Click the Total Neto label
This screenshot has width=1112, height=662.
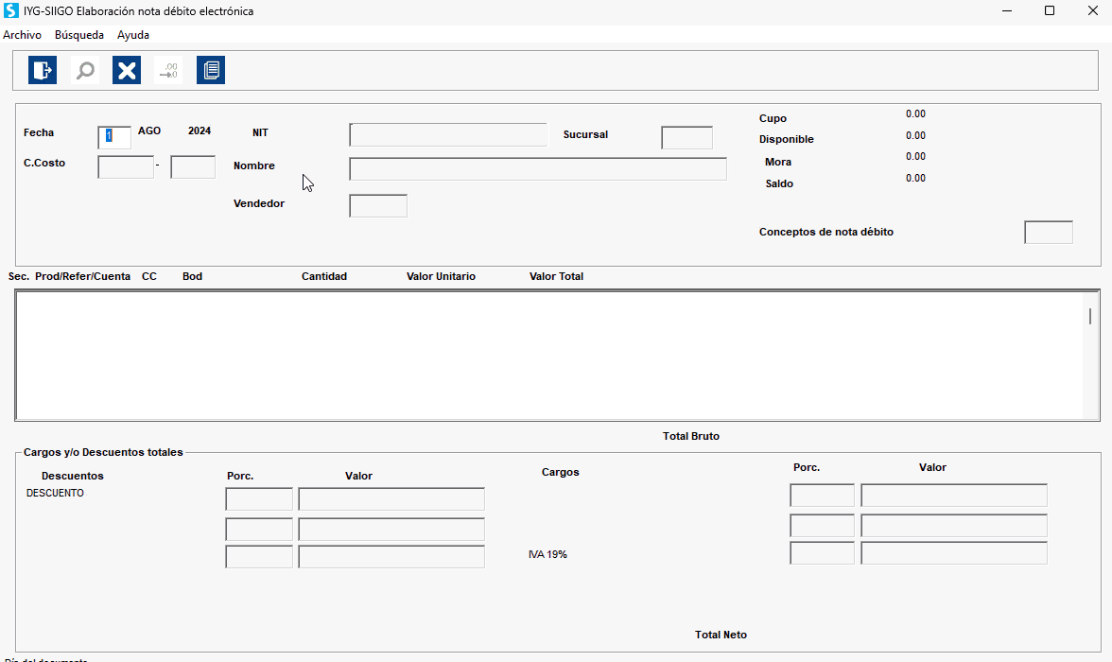click(x=721, y=635)
